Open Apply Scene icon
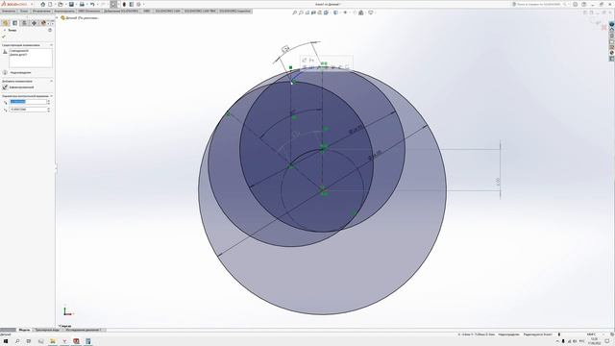Image resolution: width=615 pixels, height=346 pixels. tap(361, 12)
